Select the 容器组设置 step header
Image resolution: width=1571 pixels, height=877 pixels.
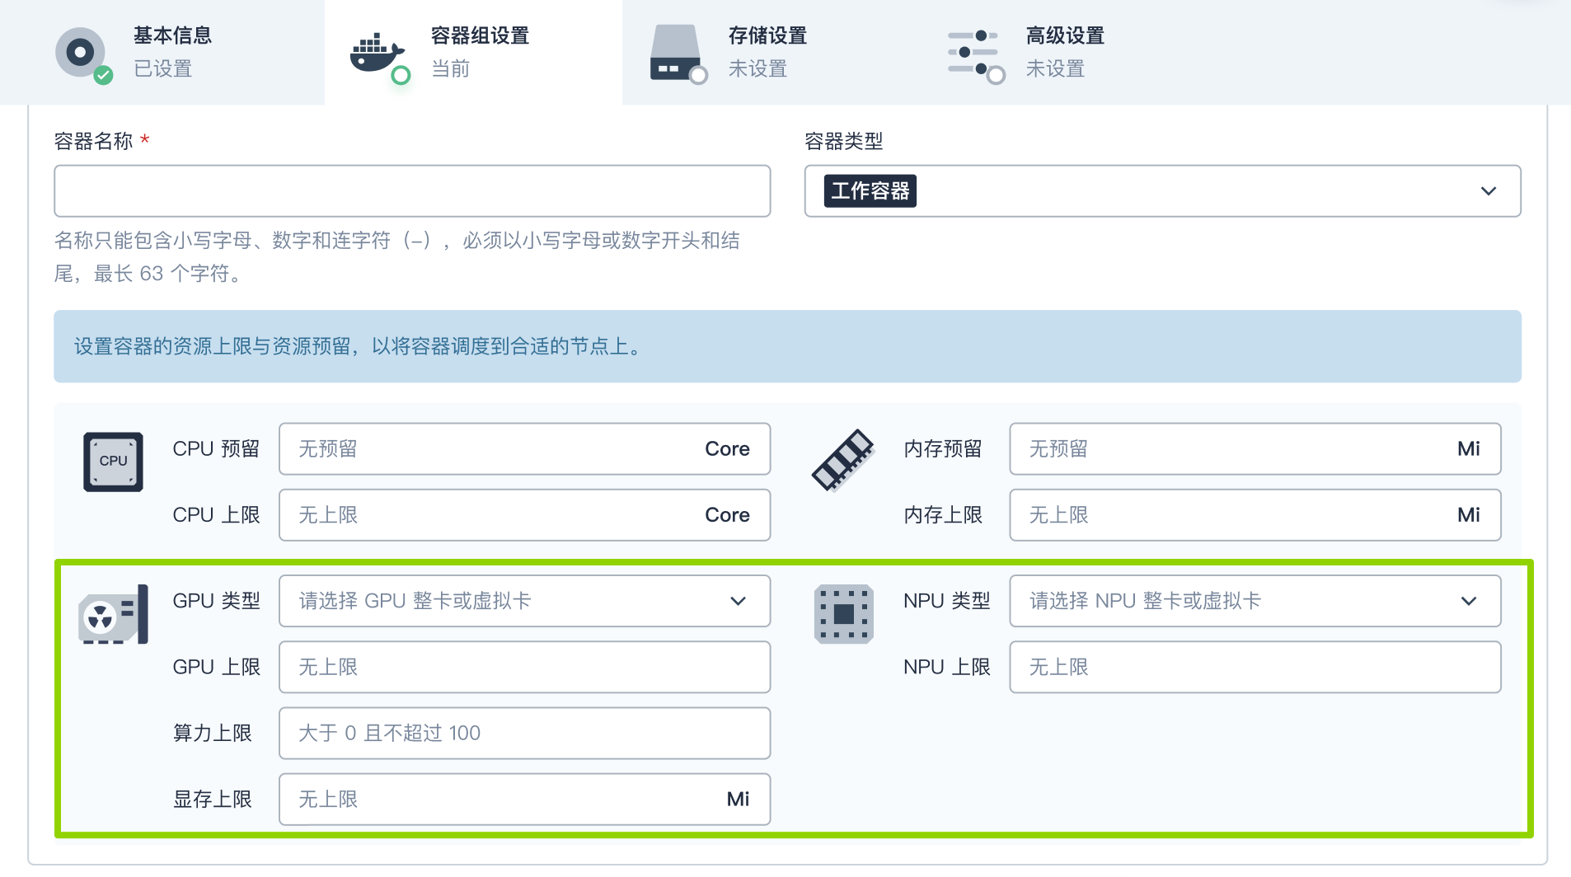(478, 52)
